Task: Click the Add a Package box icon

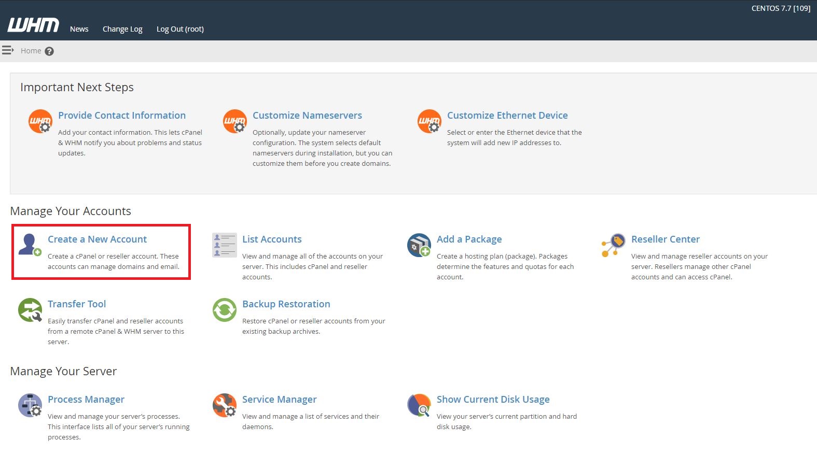Action: (x=419, y=245)
